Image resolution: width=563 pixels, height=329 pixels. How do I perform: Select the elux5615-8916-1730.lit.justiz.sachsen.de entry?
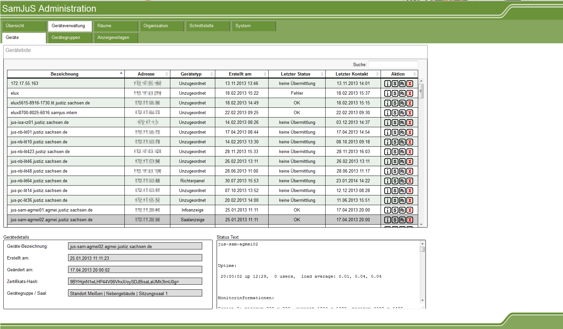pos(50,103)
